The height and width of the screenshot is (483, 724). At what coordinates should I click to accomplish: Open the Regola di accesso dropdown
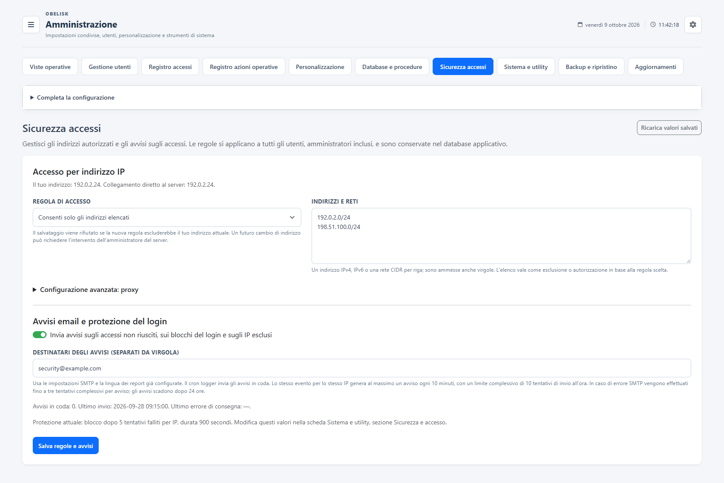coord(167,217)
